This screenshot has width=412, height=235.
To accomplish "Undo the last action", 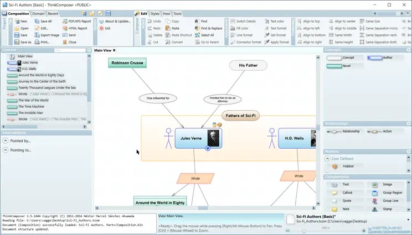I will [x=154, y=21].
